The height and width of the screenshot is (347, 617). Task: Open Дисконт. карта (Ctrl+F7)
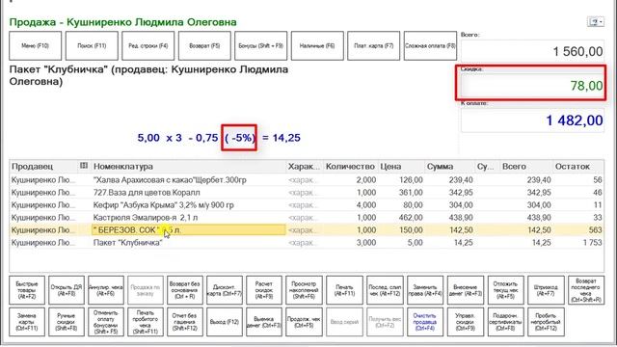[225, 290]
